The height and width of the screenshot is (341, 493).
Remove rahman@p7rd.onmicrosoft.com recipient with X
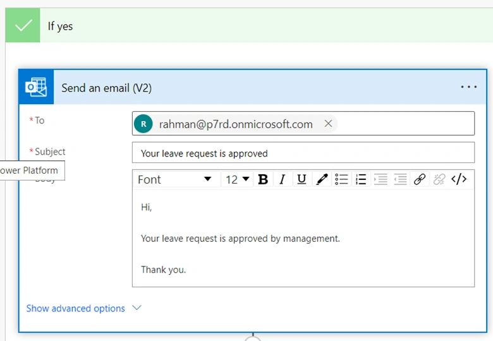328,124
